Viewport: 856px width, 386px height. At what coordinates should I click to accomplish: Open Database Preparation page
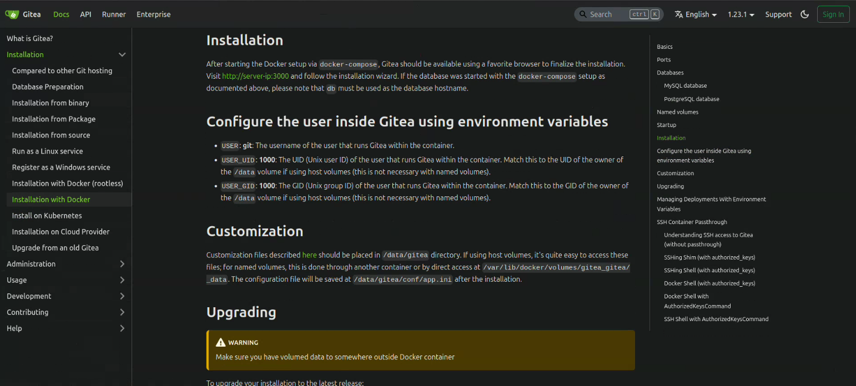48,87
